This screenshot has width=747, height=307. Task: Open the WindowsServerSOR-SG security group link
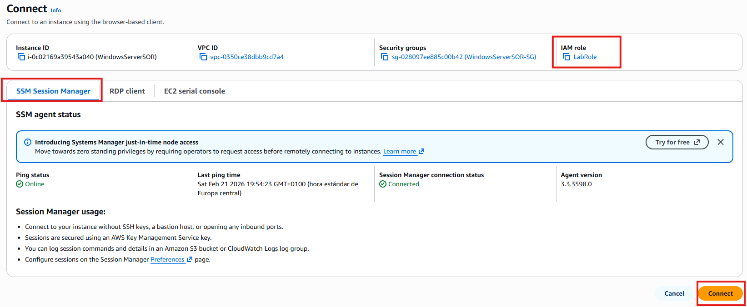464,57
